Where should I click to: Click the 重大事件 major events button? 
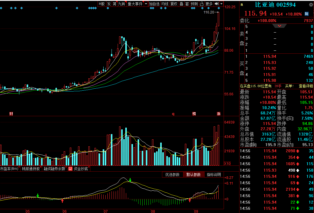point(135,4)
